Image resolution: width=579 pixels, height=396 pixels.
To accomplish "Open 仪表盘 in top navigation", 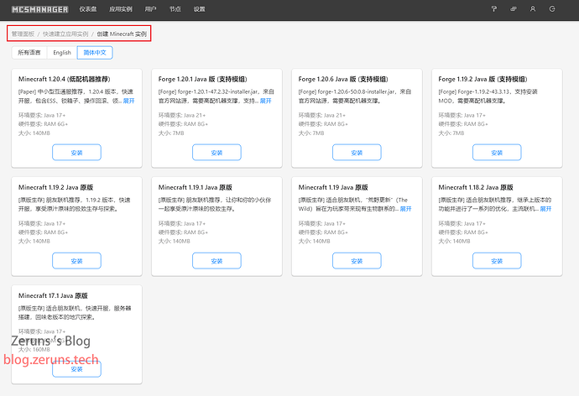I will point(88,9).
